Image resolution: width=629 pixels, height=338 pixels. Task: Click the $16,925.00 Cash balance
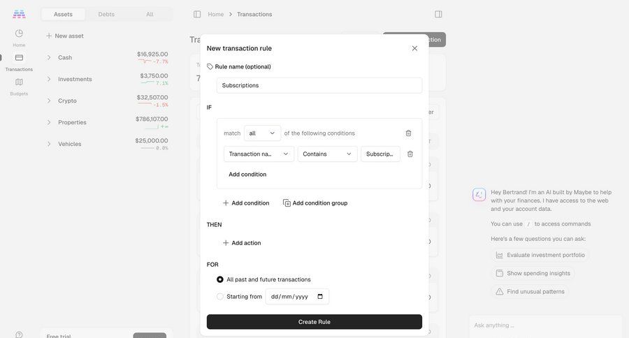pyautogui.click(x=152, y=54)
